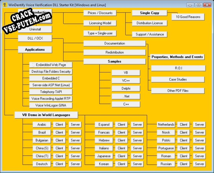Open Case Studies

(178, 80)
